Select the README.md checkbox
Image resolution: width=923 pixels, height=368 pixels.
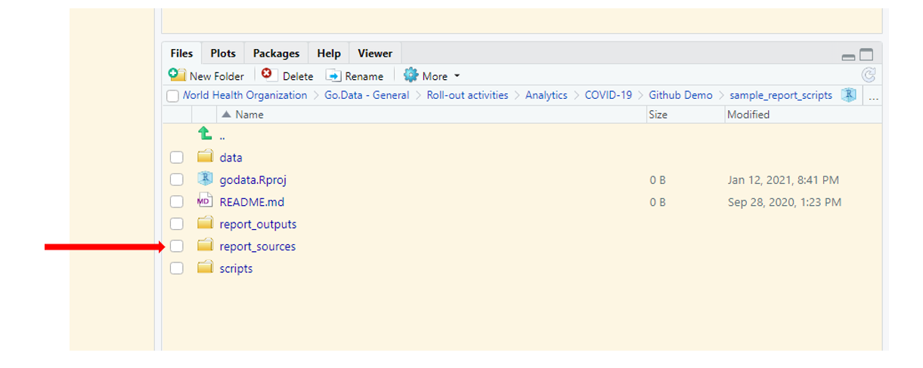[x=176, y=202]
